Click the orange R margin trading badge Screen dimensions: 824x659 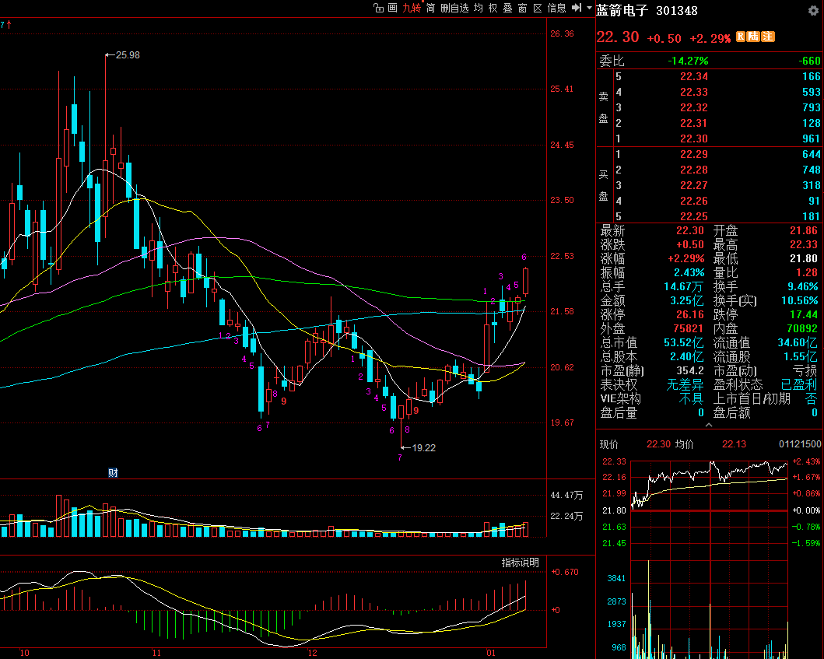pyautogui.click(x=740, y=37)
